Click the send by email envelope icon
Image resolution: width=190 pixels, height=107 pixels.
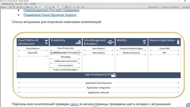tap(31, 7)
